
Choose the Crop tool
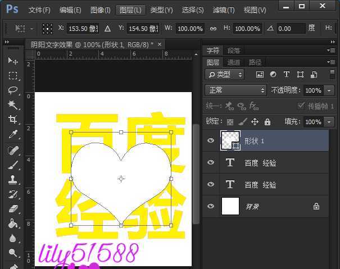[x=13, y=119]
